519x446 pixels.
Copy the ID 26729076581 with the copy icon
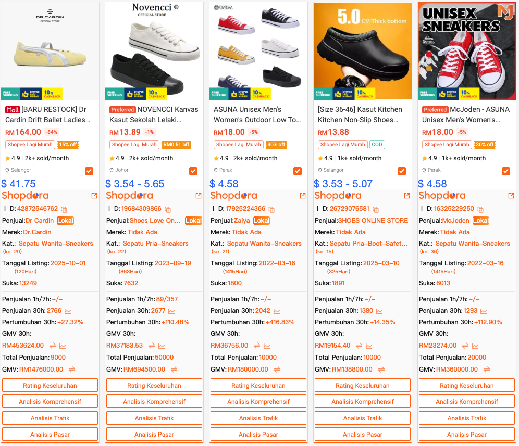(x=376, y=209)
